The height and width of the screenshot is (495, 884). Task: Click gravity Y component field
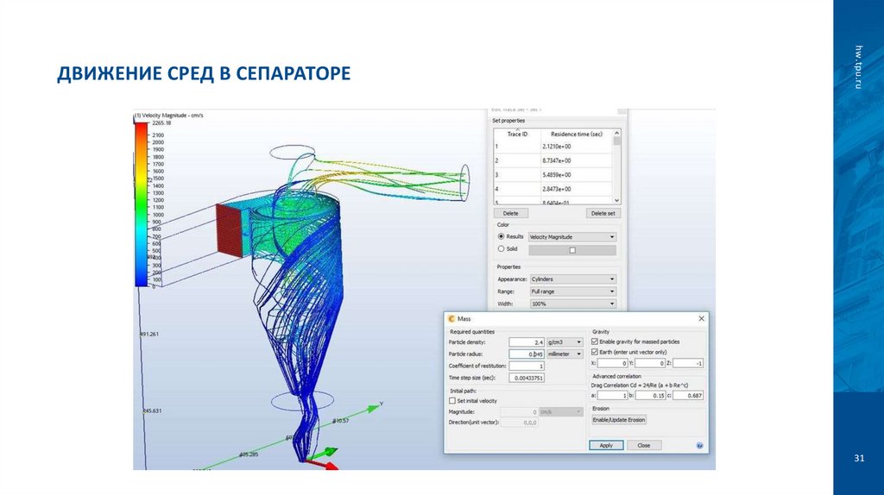pos(650,363)
